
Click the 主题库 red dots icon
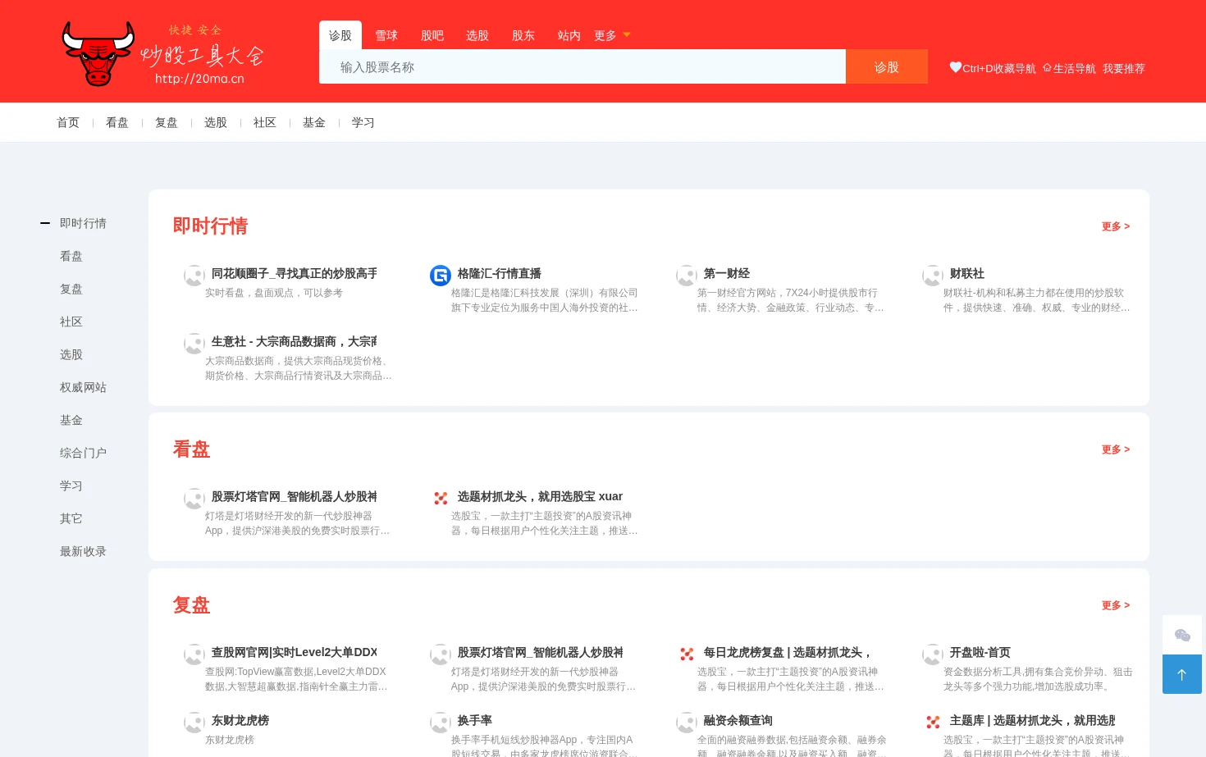click(x=933, y=723)
